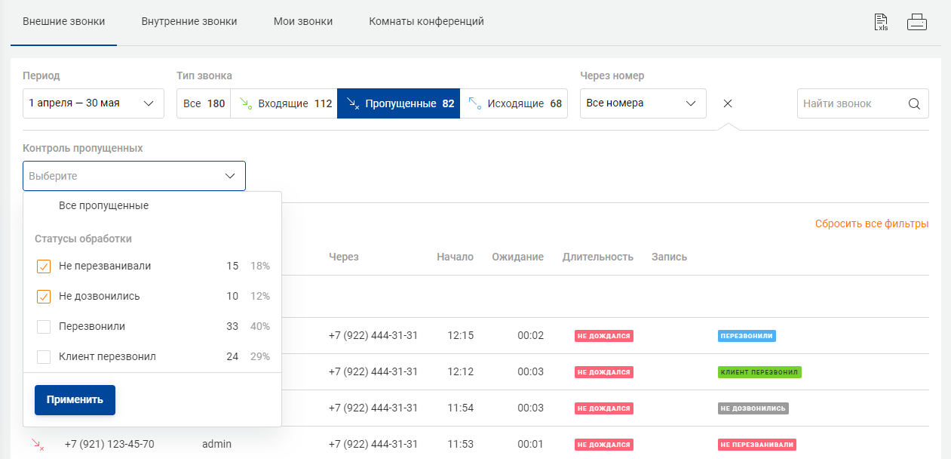This screenshot has width=951, height=459.
Task: Click "Сбросить все фильтры" link
Action: 872,224
